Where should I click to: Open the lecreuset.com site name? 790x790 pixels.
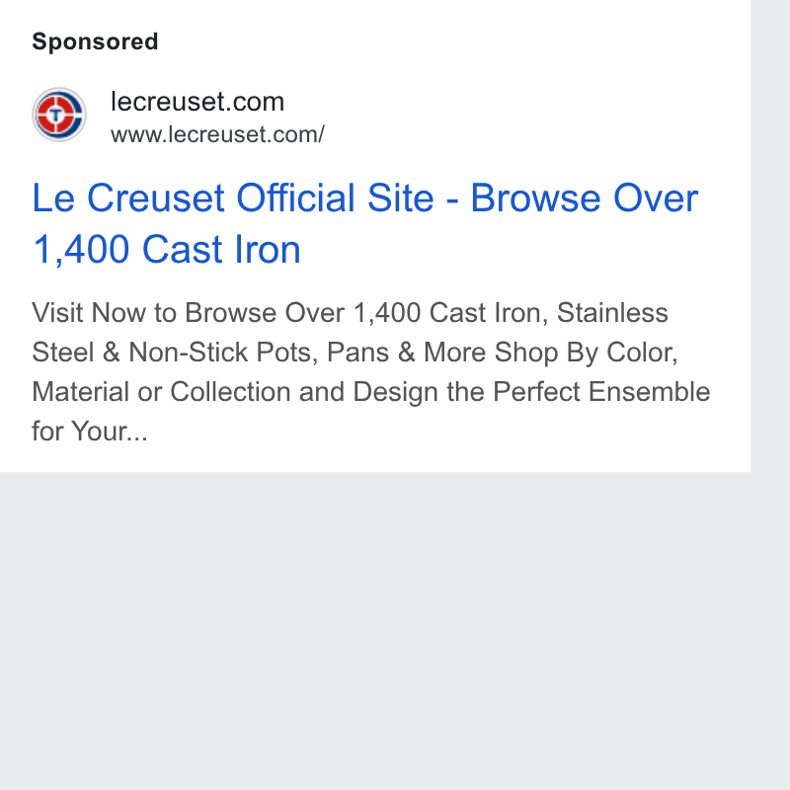[197, 102]
